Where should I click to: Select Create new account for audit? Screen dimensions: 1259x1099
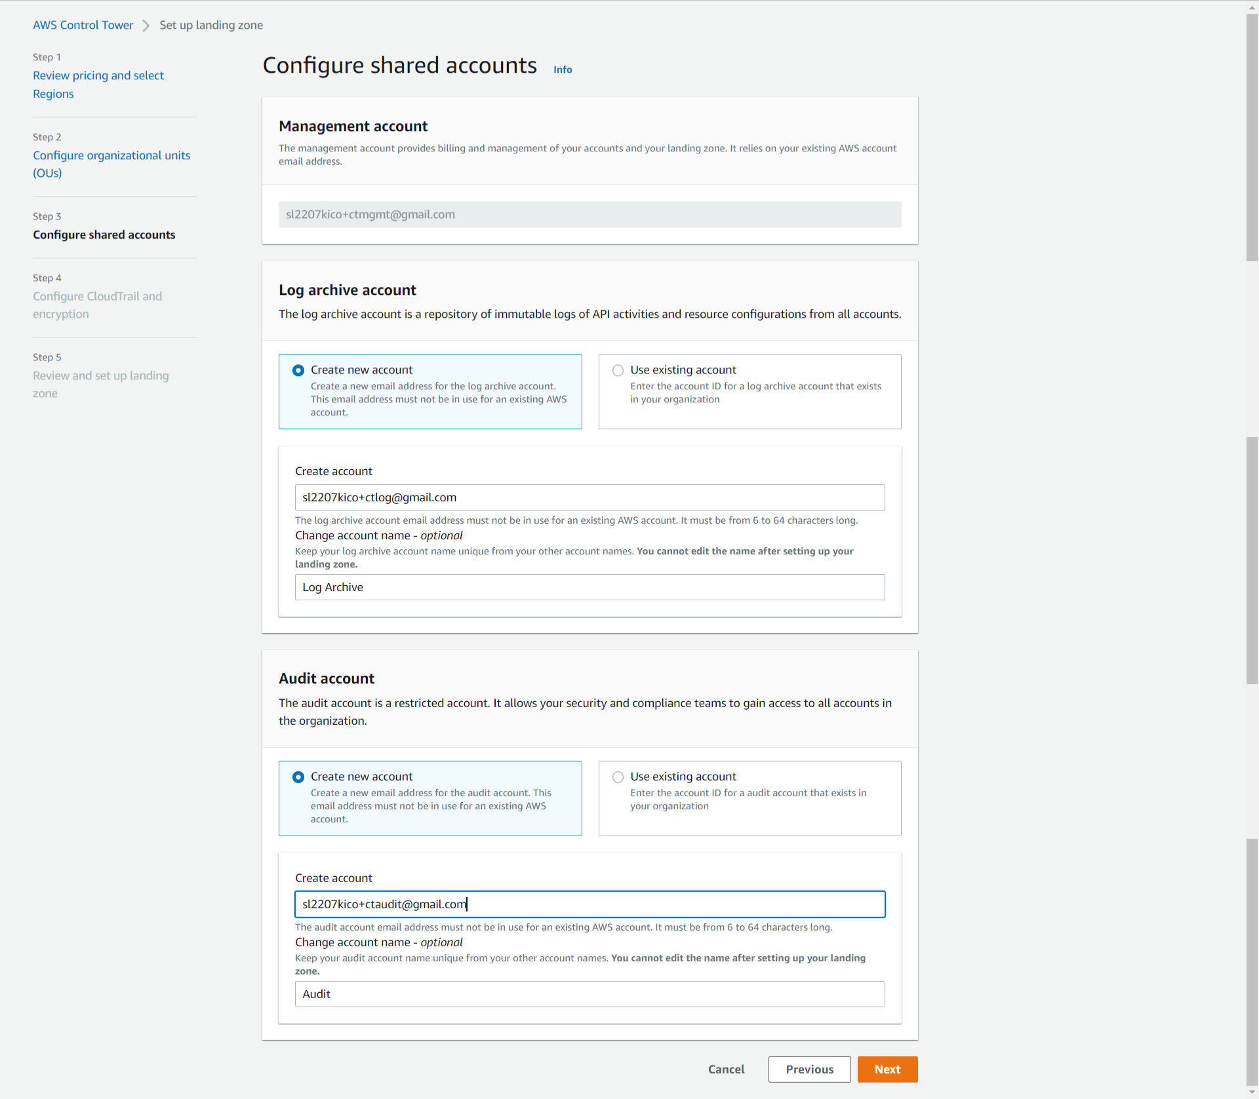click(x=298, y=777)
